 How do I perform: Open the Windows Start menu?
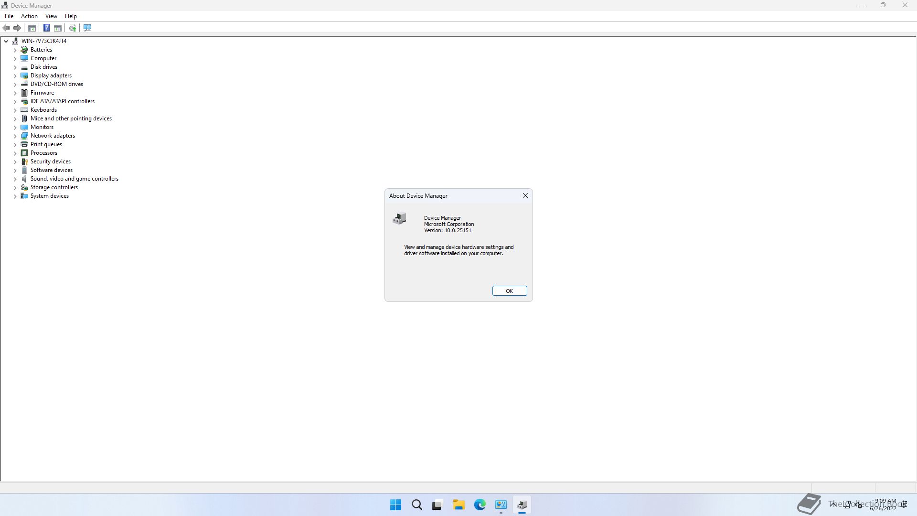coord(395,505)
